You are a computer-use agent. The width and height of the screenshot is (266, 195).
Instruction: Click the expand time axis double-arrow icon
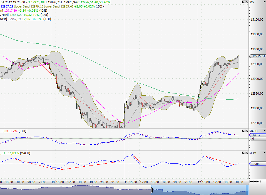point(255,182)
